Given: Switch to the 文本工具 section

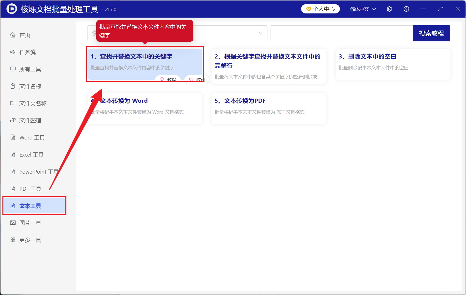Looking at the screenshot, I should 30,205.
